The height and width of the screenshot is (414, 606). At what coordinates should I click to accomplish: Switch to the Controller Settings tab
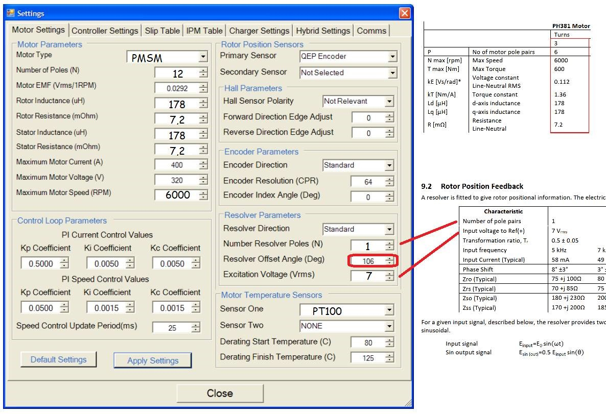105,31
